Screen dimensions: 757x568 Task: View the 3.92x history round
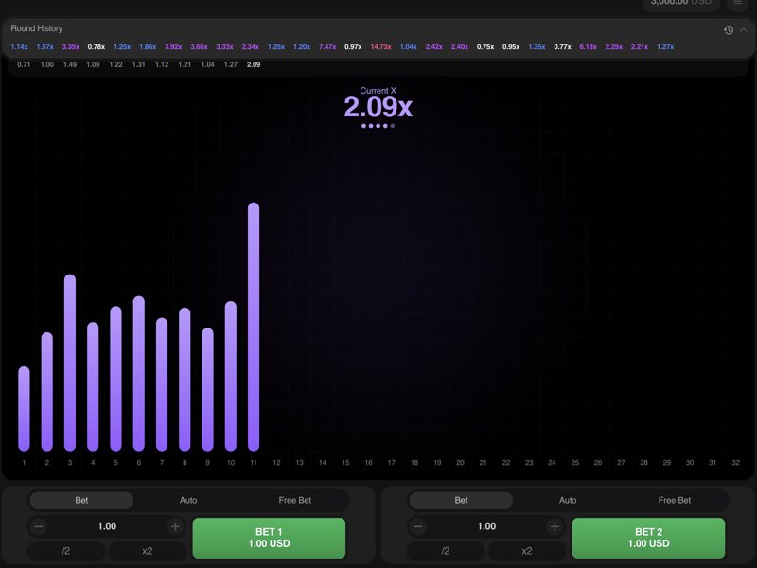coord(173,46)
